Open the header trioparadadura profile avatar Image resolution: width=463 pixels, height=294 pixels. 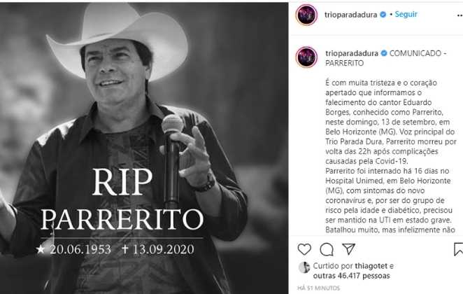(x=306, y=15)
